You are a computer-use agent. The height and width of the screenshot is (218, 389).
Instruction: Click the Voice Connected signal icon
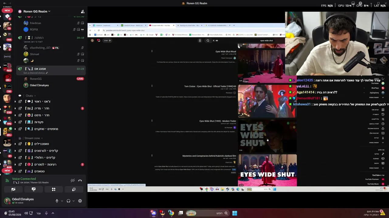click(7, 180)
